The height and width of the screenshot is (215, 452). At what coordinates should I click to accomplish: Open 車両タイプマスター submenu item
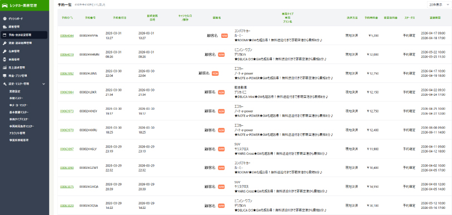click(x=19, y=119)
